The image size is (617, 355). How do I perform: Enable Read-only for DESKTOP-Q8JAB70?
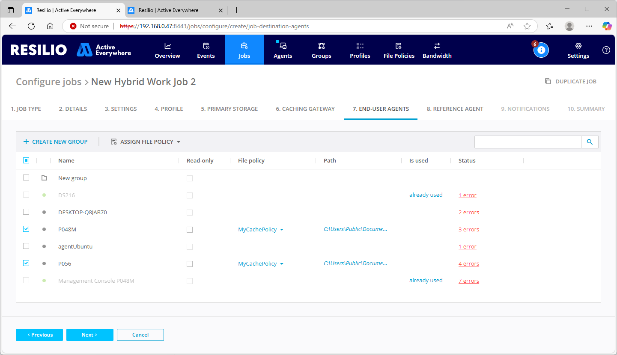click(190, 212)
